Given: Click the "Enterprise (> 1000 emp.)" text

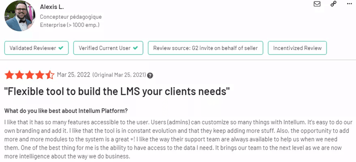Looking at the screenshot, I should coord(70,25).
